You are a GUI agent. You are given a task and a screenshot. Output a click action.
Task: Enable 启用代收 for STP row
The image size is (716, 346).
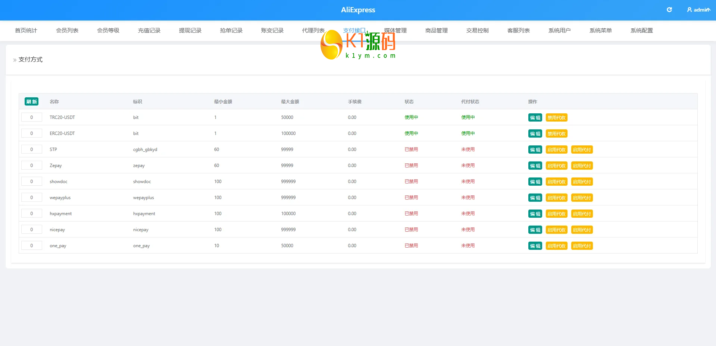(x=556, y=150)
